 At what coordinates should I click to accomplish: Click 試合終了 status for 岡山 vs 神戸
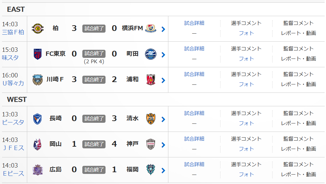pos(94,144)
